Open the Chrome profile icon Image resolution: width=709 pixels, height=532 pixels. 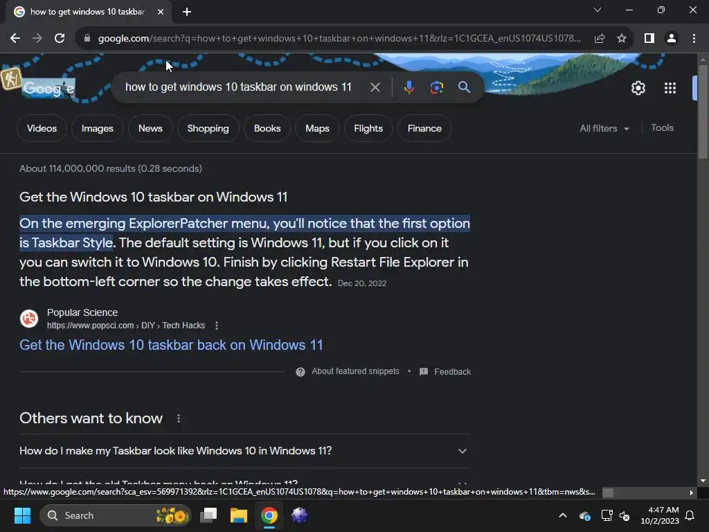point(672,39)
